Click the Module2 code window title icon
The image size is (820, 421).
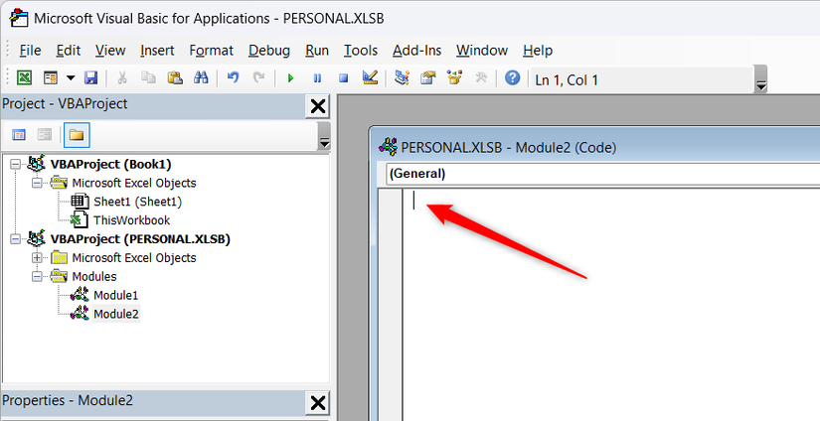click(x=388, y=147)
